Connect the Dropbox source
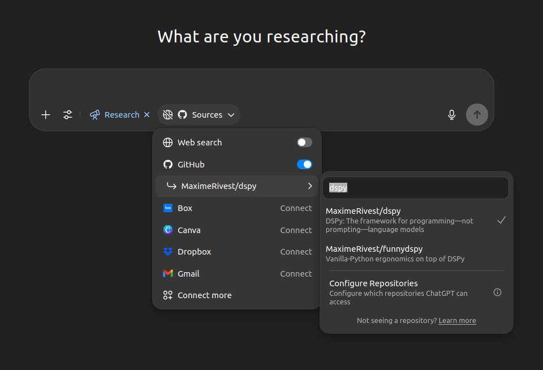The height and width of the screenshot is (370, 543). [296, 252]
